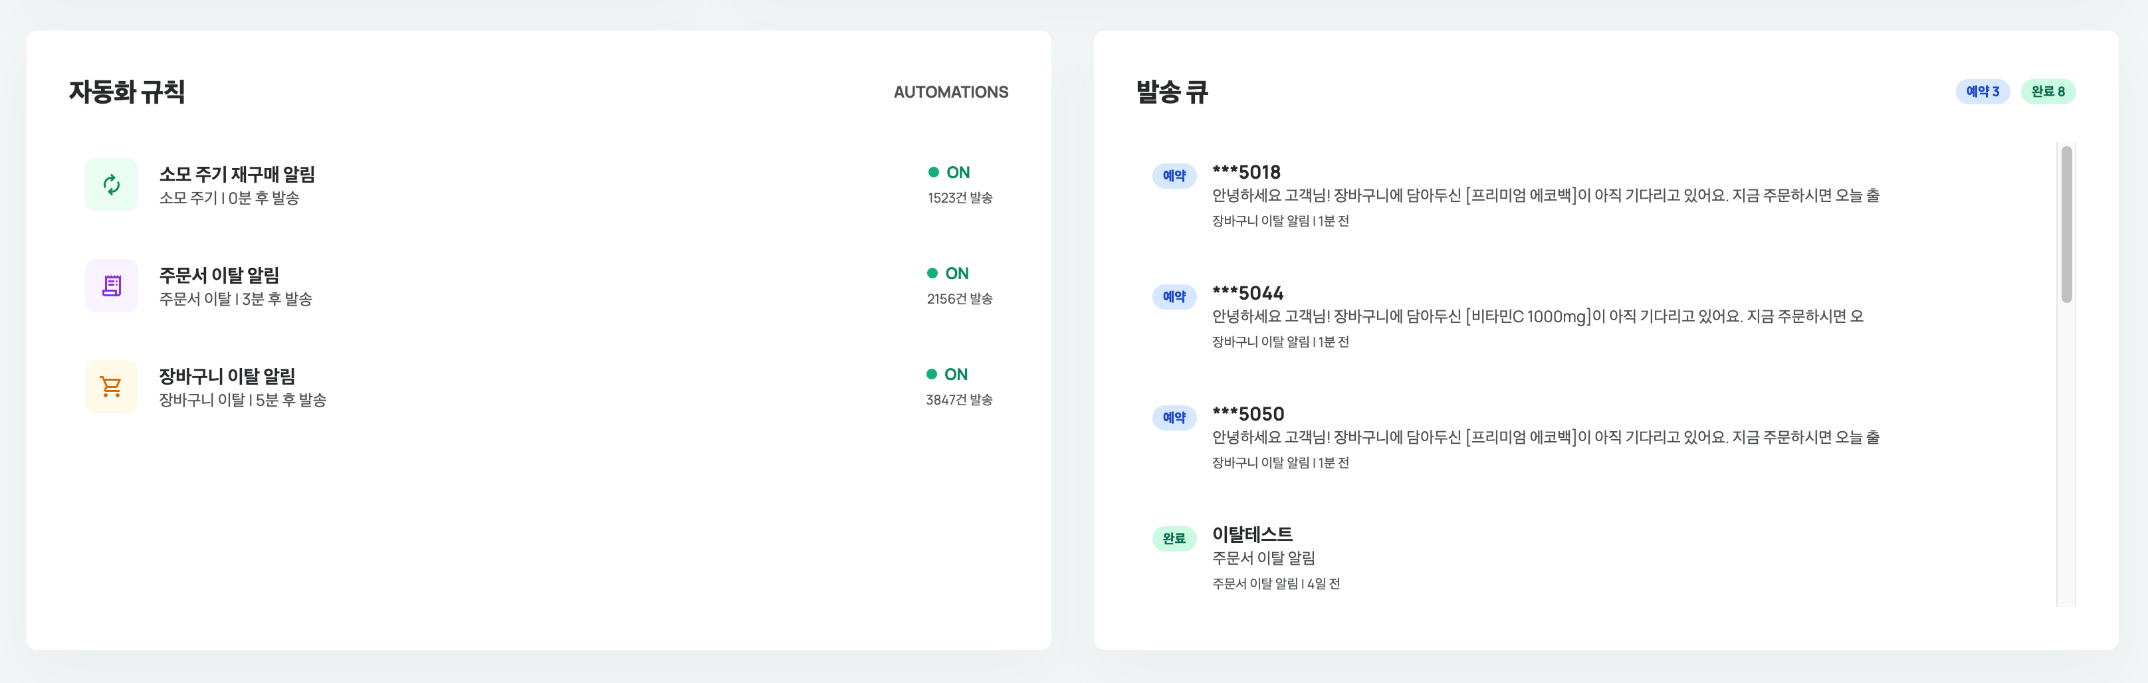
Task: Click the 완료 badge next to 이탈테스트
Action: [1175, 539]
